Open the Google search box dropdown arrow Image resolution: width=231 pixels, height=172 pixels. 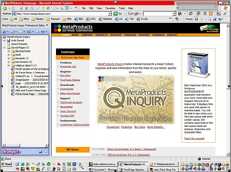(x=174, y=14)
